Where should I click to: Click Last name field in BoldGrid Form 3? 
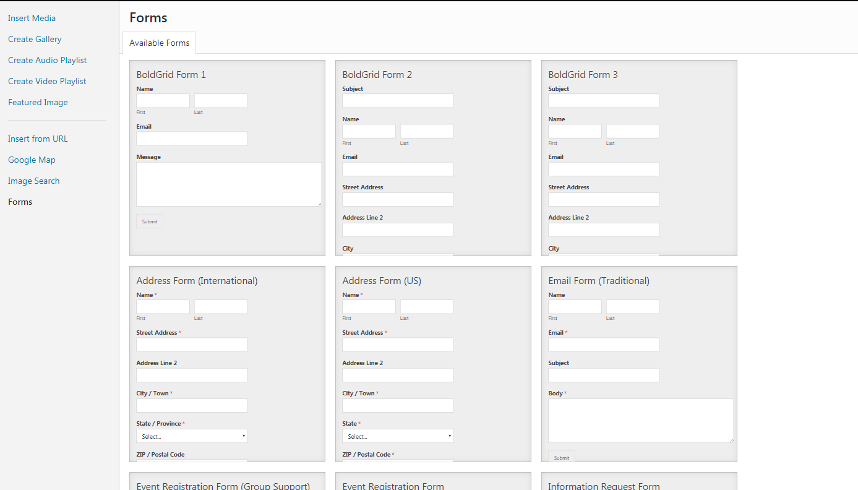click(x=633, y=131)
